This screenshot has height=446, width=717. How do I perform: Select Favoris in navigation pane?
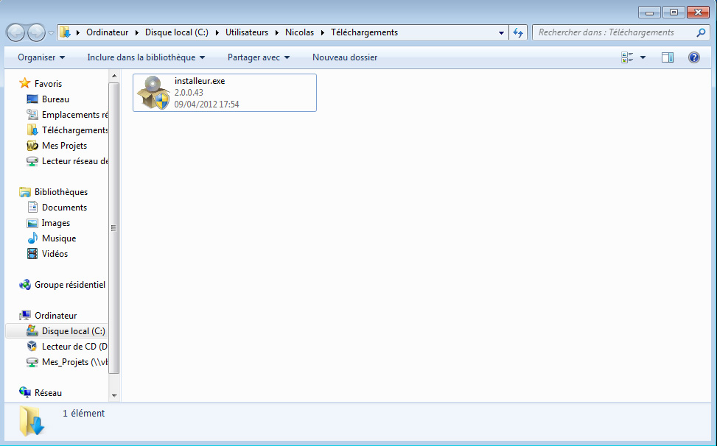coord(48,84)
